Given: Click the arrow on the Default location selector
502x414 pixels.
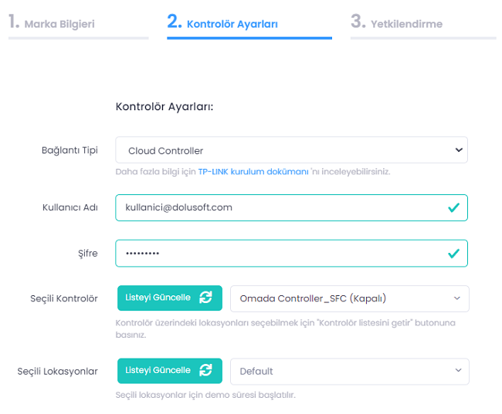Looking at the screenshot, I should [457, 371].
